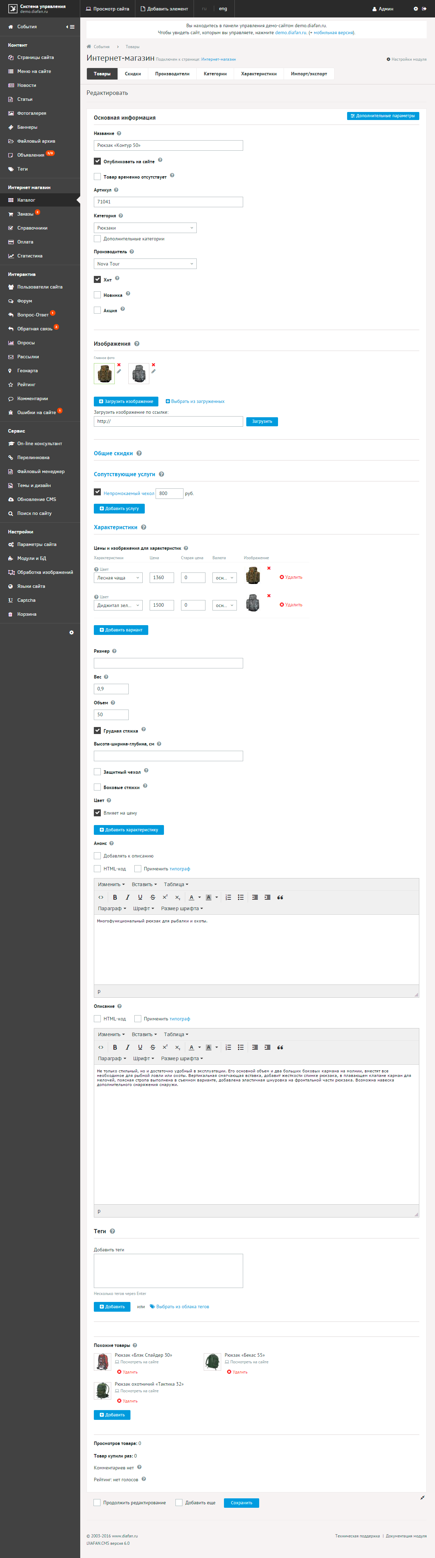Open Выбрать из облака тегов link
Image resolution: width=435 pixels, height=1558 pixels.
click(x=180, y=1306)
